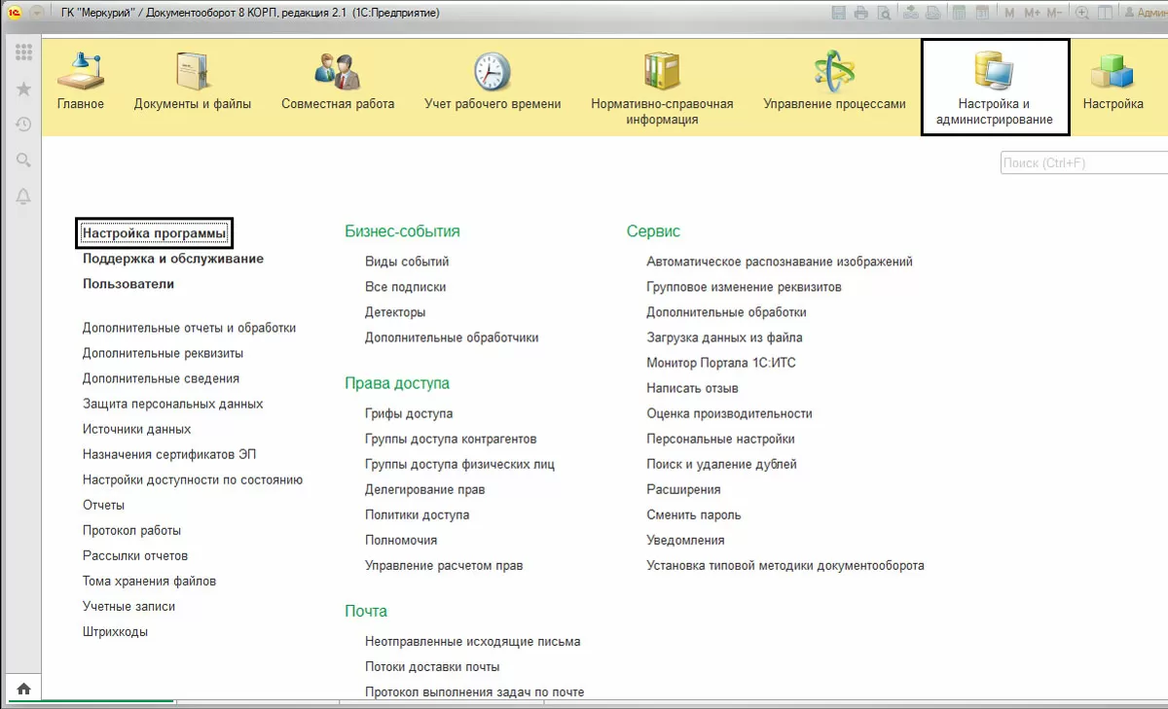Open Монитор Портала 1С:ИТС
1168x709 pixels.
point(721,363)
